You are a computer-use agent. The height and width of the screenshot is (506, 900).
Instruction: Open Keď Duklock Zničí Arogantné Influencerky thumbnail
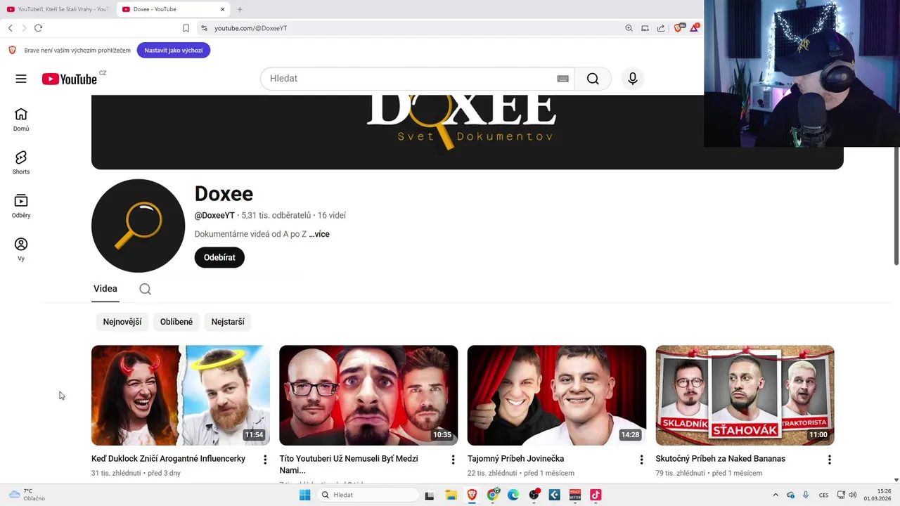[x=181, y=395]
